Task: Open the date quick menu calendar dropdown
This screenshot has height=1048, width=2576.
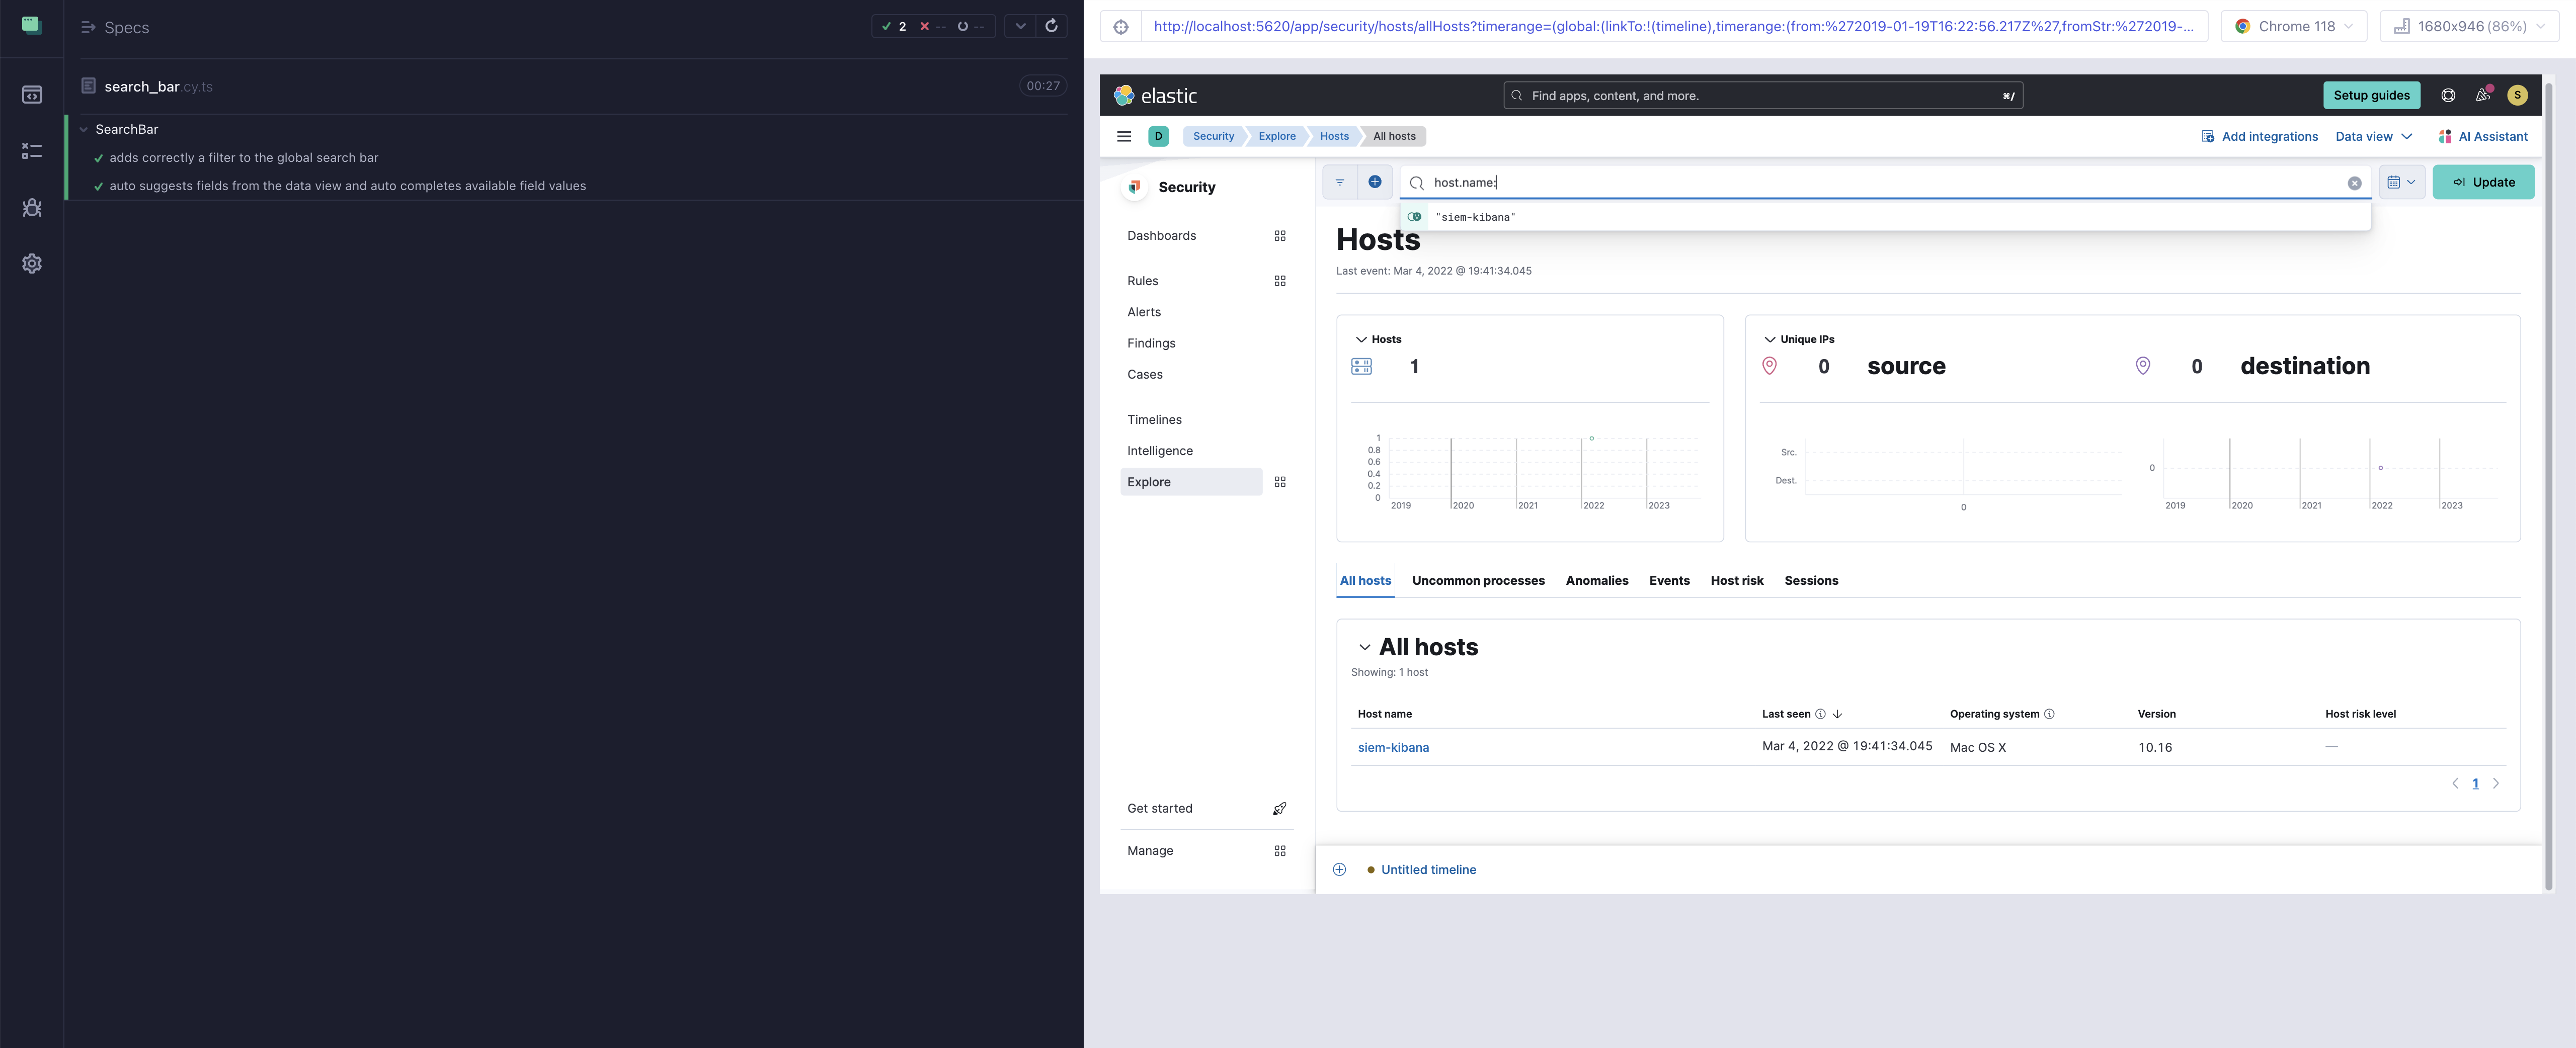Action: coord(2401,182)
